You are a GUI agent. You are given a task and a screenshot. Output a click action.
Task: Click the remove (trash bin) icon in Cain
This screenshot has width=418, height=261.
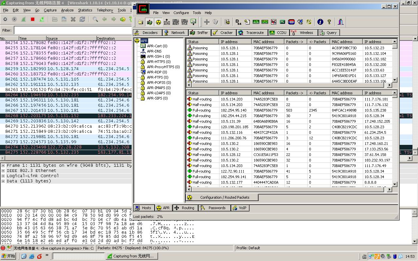216,22
